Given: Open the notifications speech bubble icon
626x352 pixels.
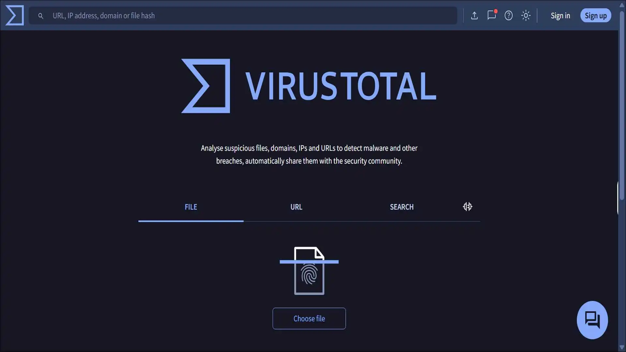Looking at the screenshot, I should coord(492,15).
